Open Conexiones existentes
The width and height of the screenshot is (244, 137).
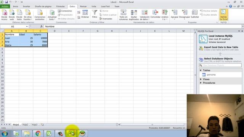(x=40, y=15)
